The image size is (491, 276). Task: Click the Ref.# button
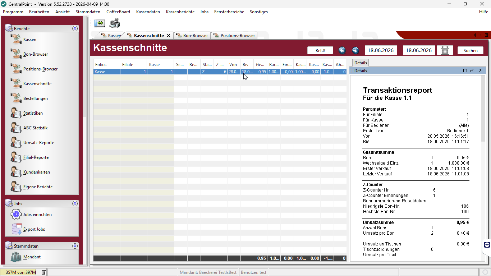(320, 50)
